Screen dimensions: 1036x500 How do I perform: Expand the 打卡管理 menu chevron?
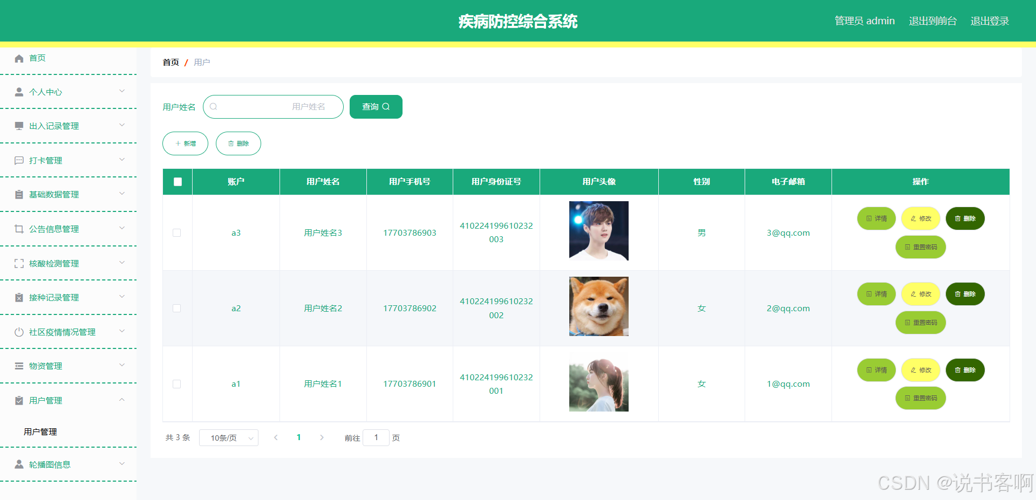(122, 160)
